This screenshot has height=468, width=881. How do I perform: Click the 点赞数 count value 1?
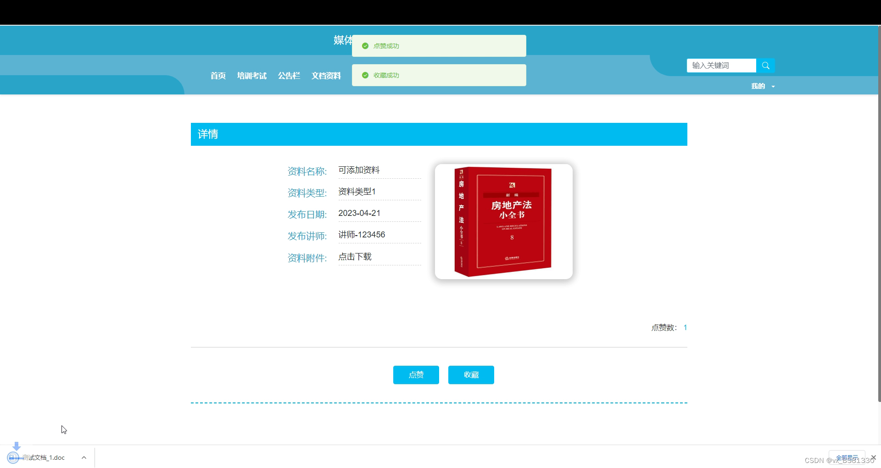685,327
